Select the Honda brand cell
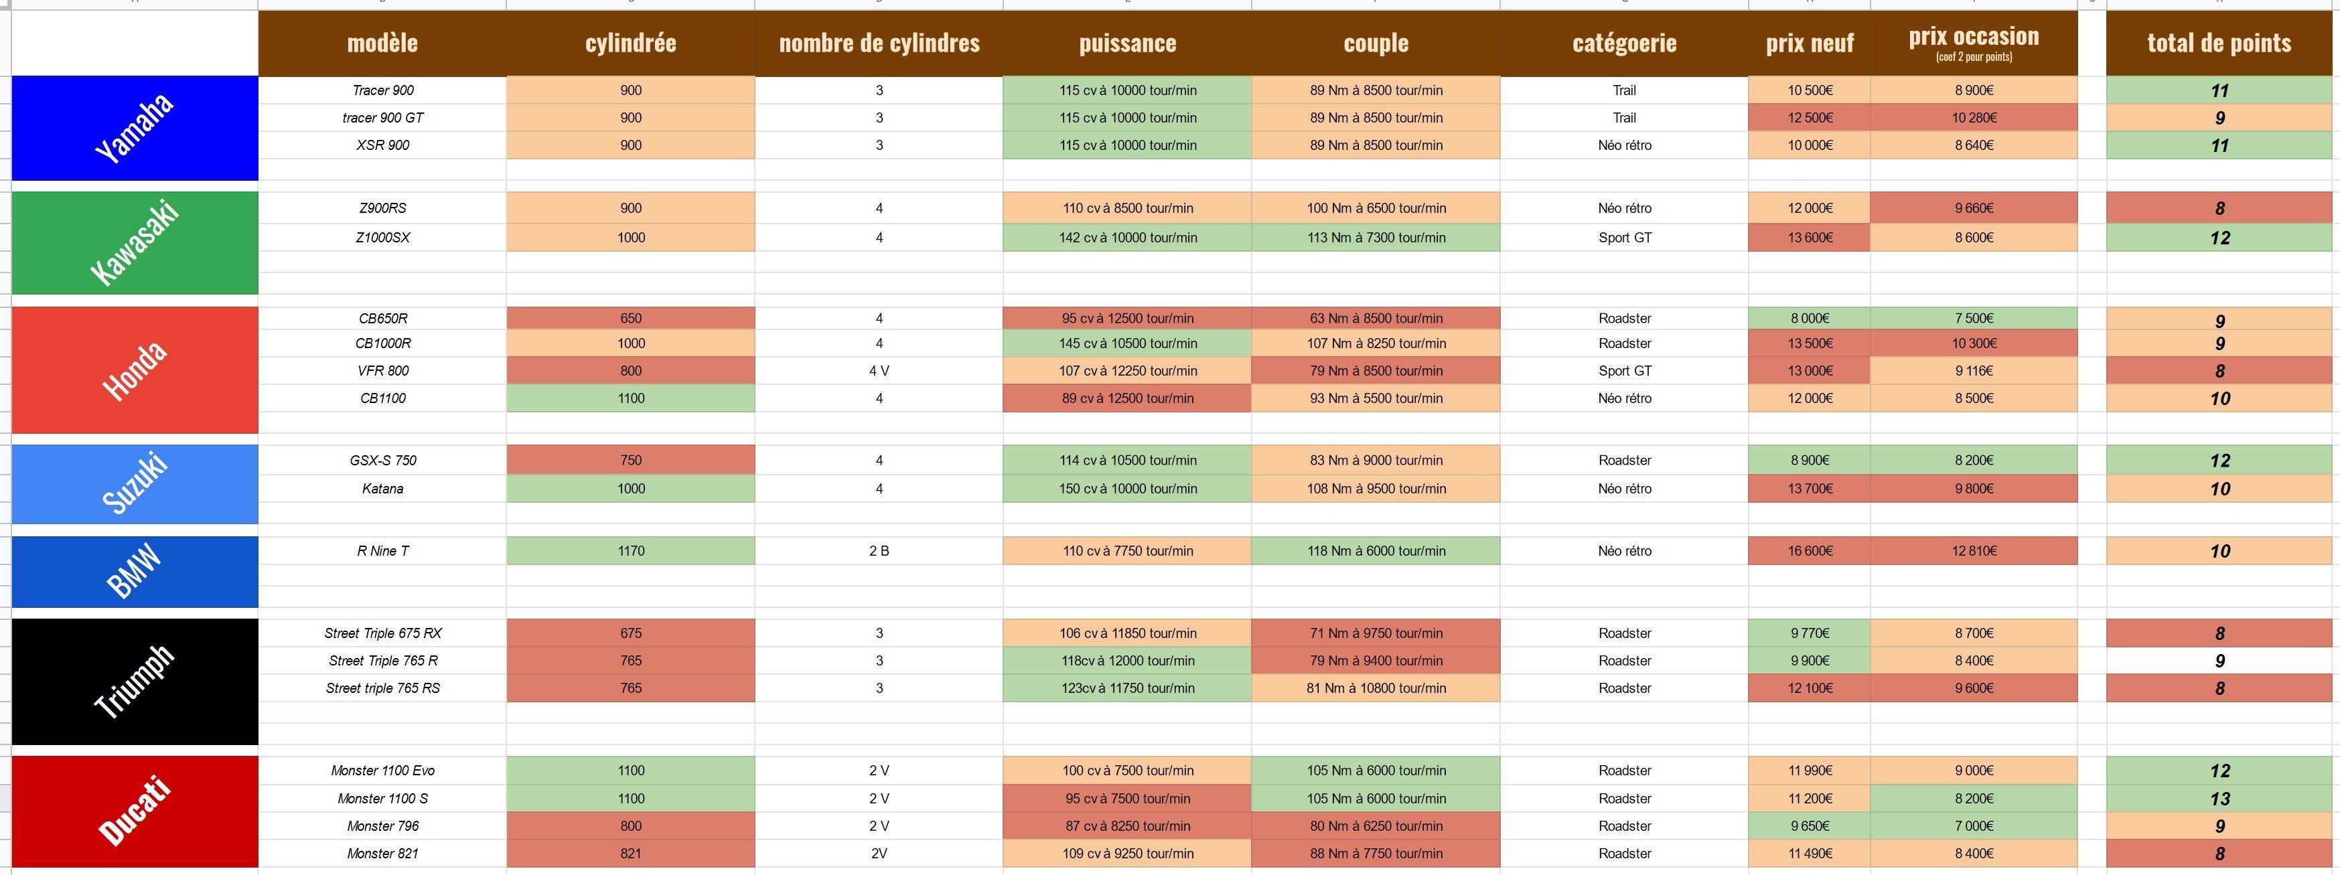The image size is (2340, 875). [135, 370]
